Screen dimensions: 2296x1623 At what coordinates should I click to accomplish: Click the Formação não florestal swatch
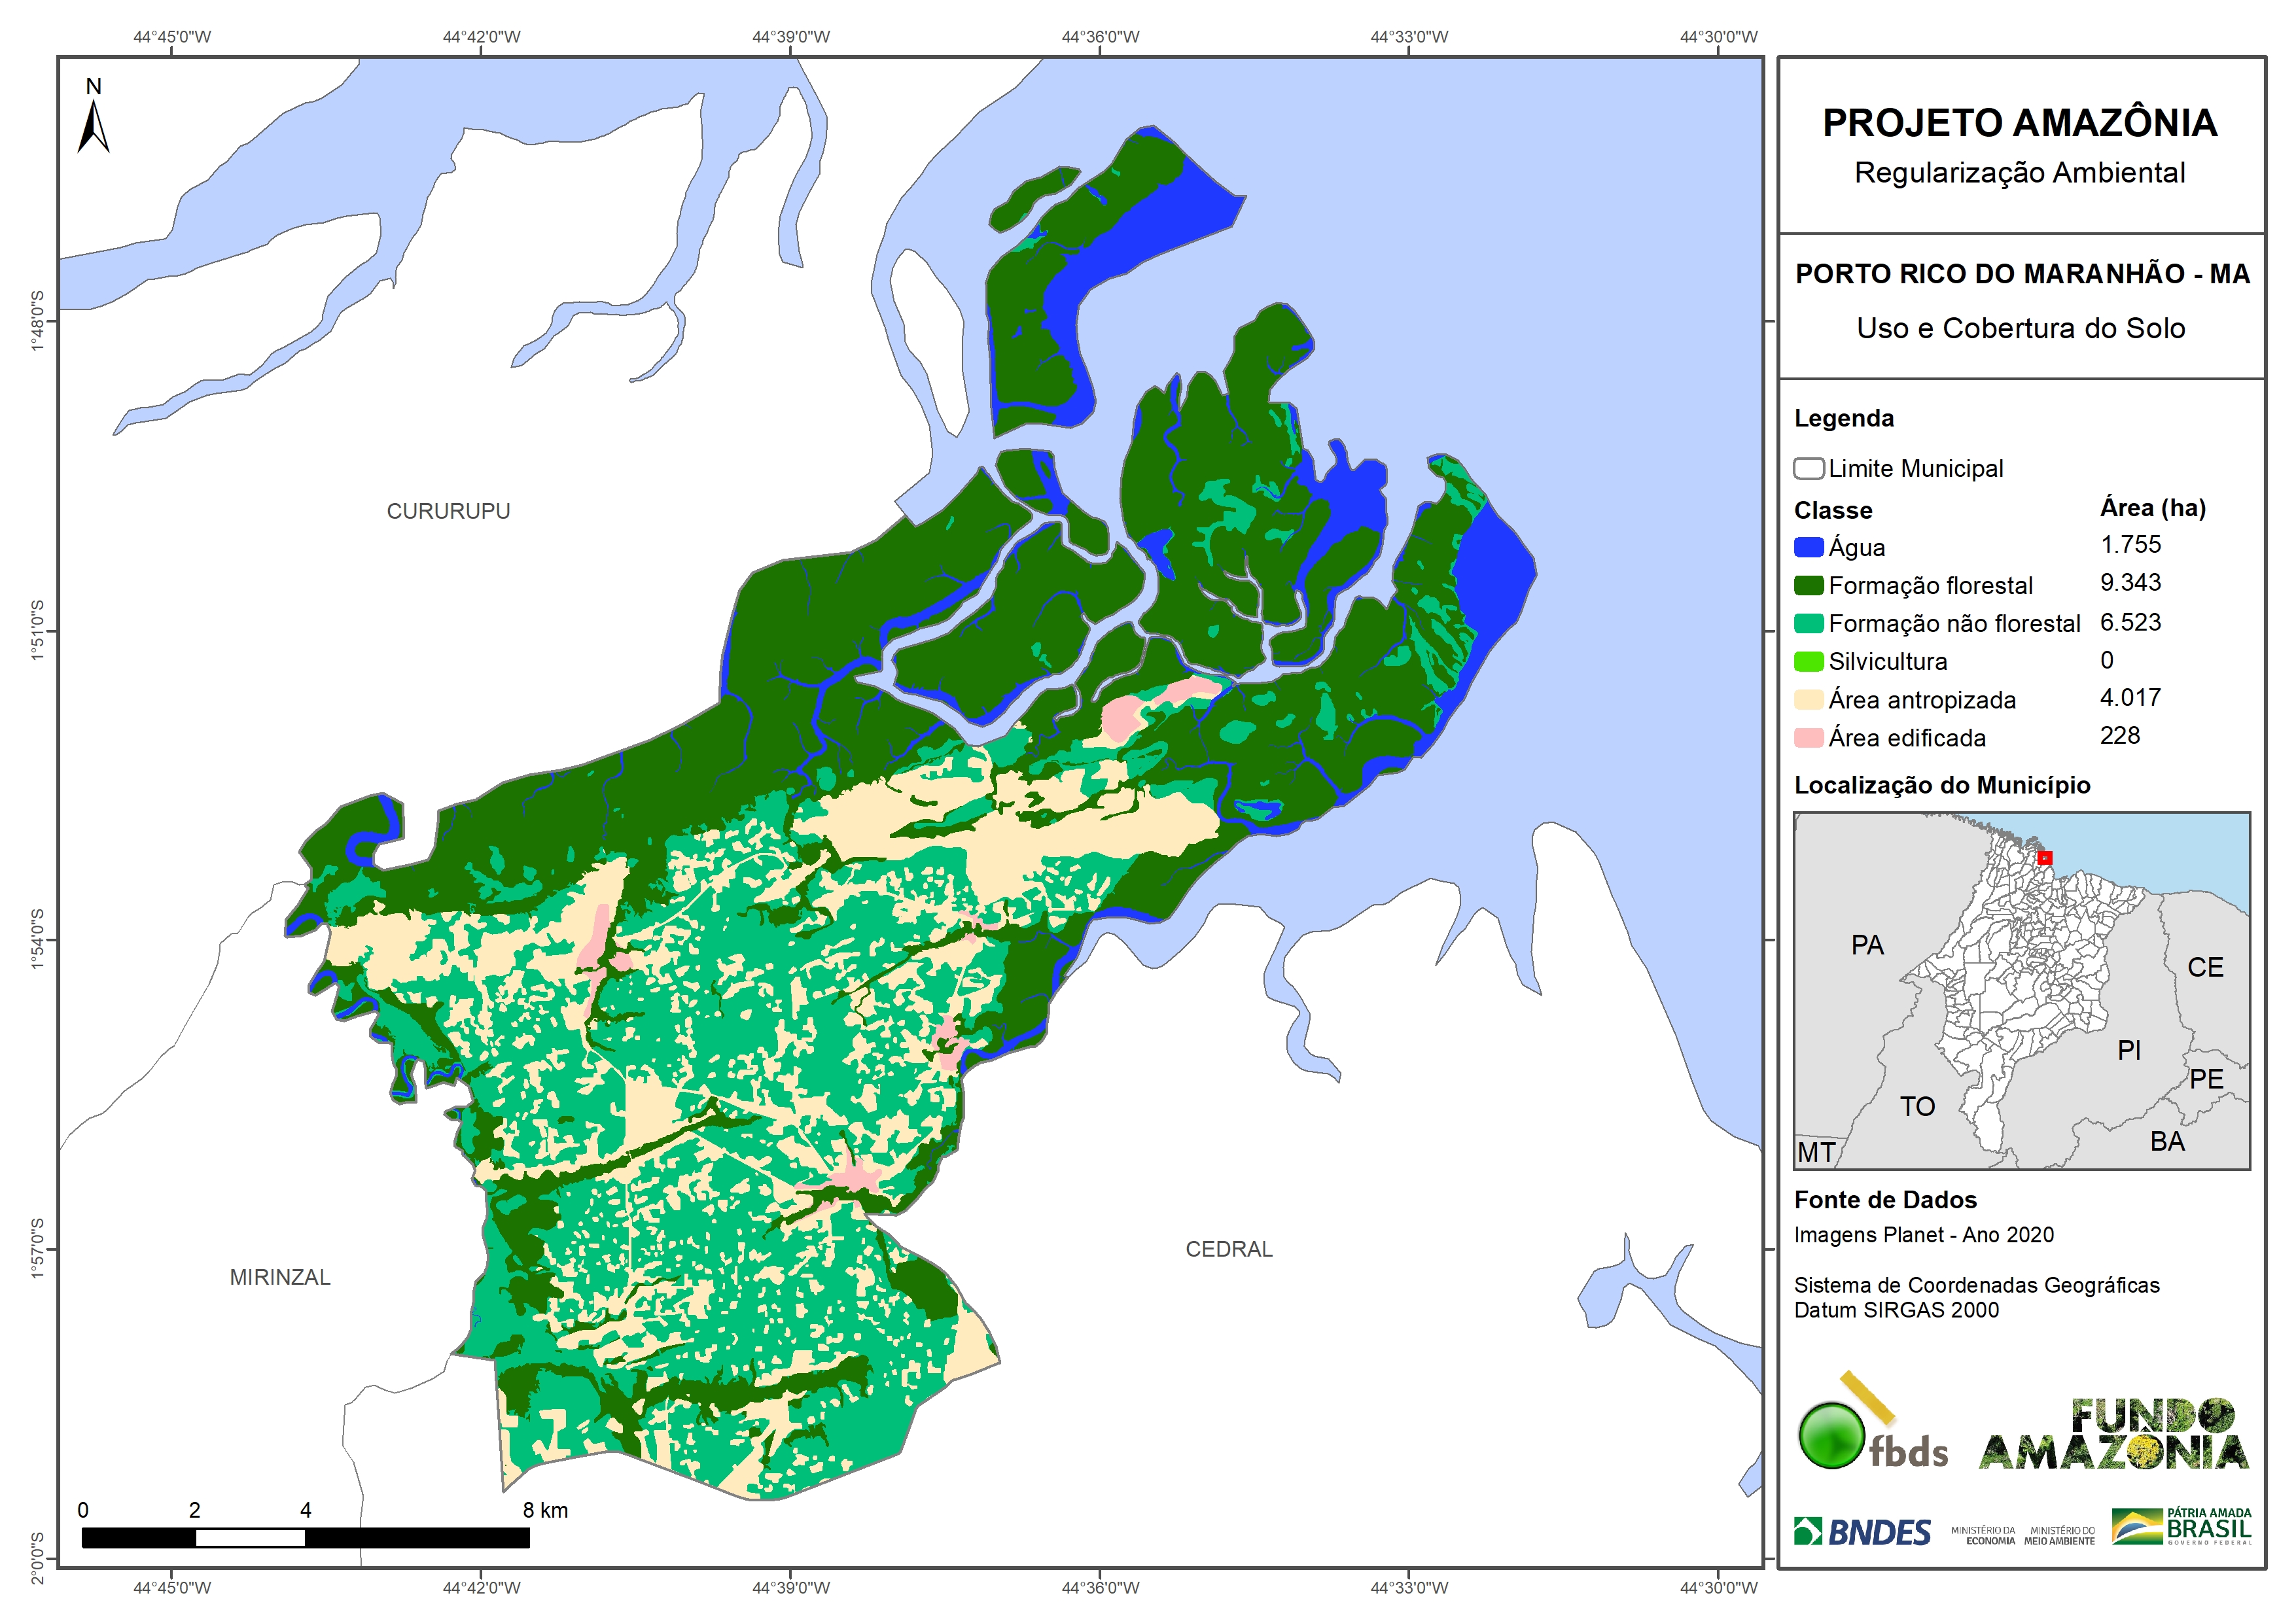coord(1808,623)
